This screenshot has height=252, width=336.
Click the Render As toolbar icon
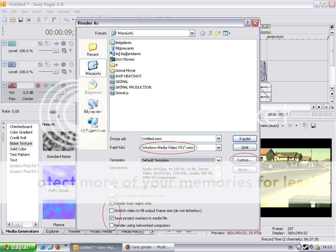[x=28, y=20]
